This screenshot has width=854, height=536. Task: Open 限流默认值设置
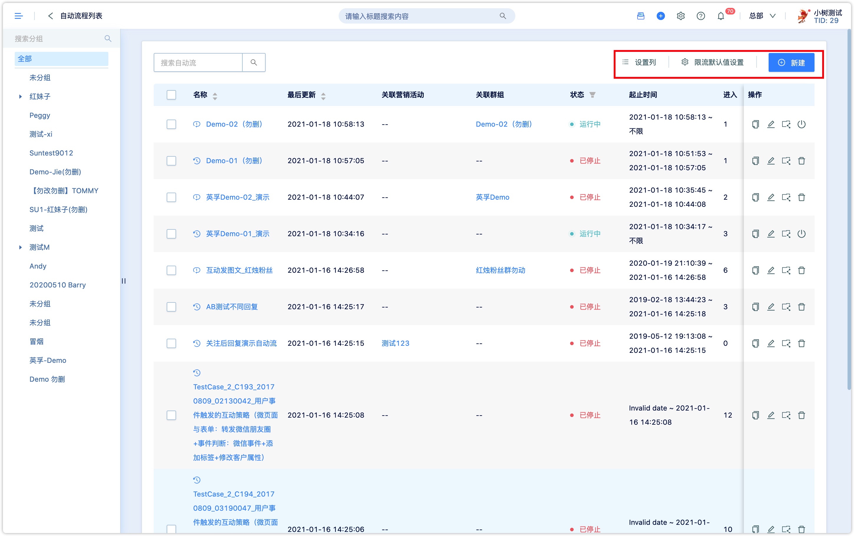[x=713, y=62]
